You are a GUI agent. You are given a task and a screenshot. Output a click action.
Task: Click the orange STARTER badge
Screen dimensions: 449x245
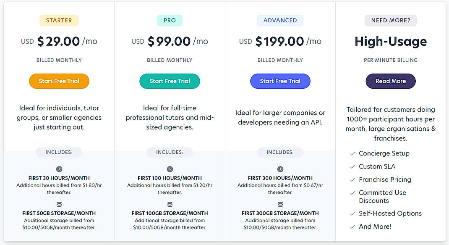tap(59, 20)
